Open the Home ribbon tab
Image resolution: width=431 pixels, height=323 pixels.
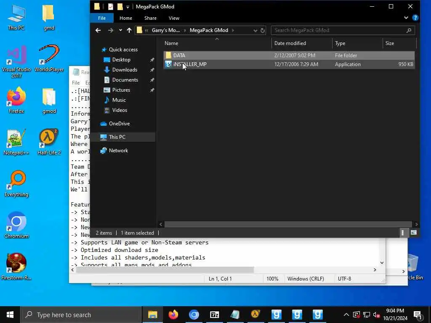125,18
